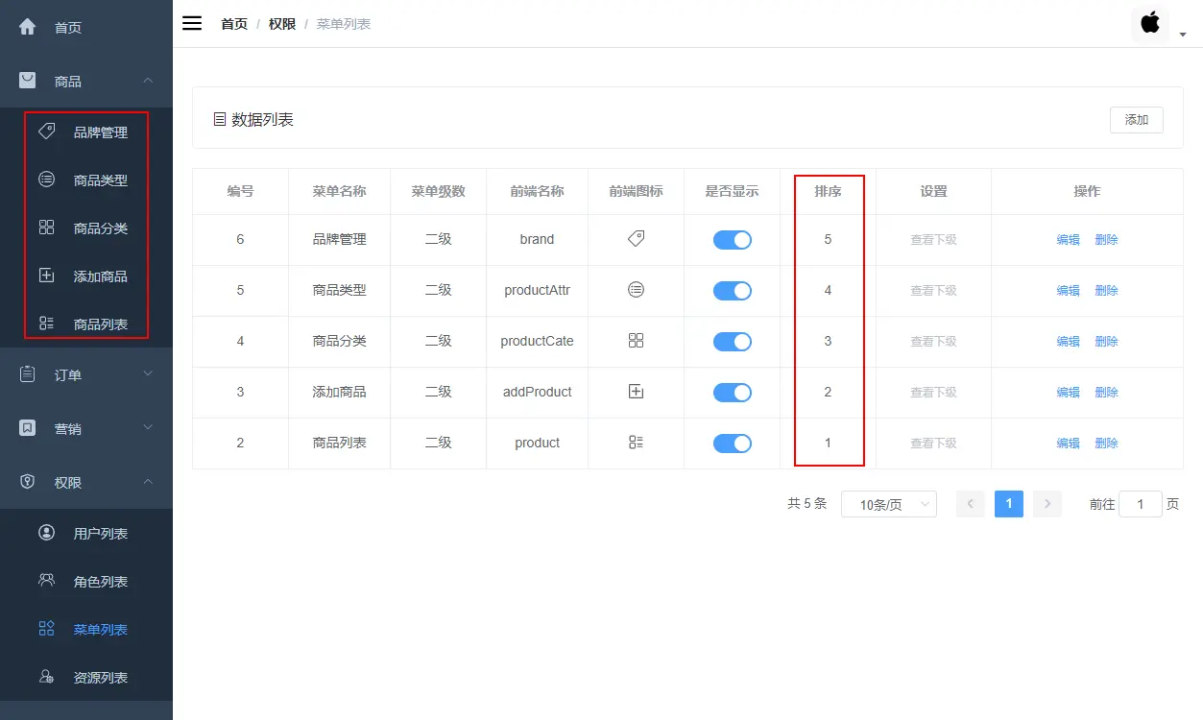1203x720 pixels.
Task: Click 权限 in the breadcrumb
Action: click(x=282, y=24)
